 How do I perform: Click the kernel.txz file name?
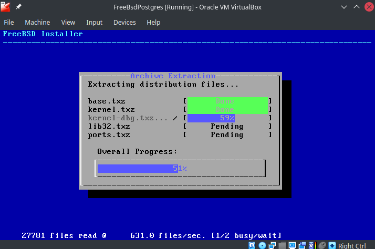point(111,110)
